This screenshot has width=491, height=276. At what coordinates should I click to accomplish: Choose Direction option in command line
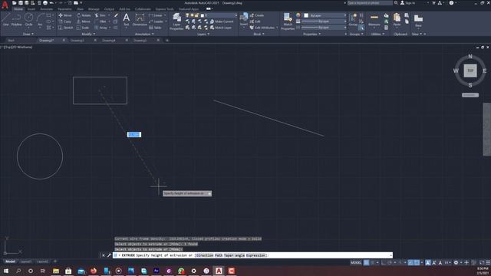(205, 255)
